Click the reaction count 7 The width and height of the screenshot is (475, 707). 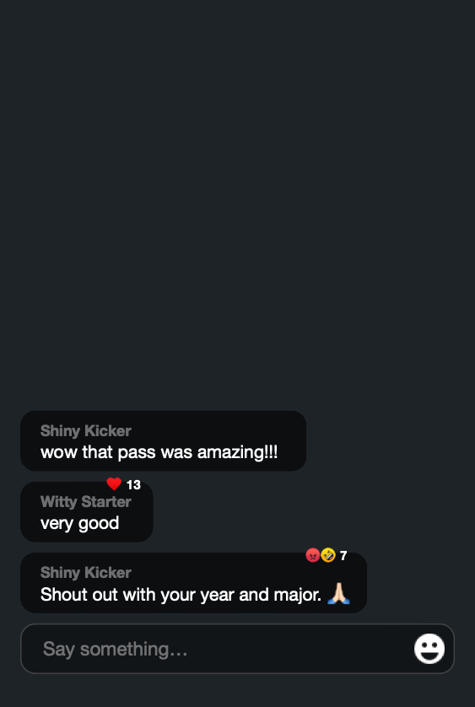pyautogui.click(x=343, y=556)
